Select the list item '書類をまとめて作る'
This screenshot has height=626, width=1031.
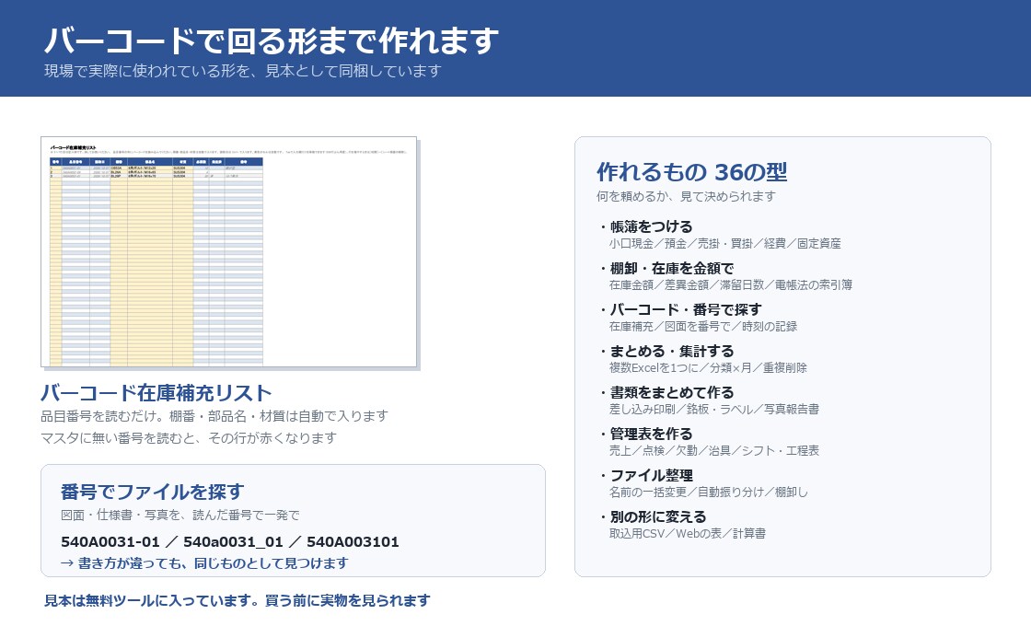pyautogui.click(x=672, y=392)
